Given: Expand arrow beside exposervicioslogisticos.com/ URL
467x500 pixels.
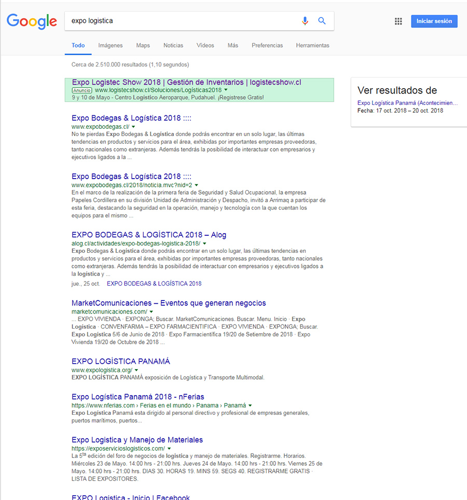Looking at the screenshot, I should 169,449.
